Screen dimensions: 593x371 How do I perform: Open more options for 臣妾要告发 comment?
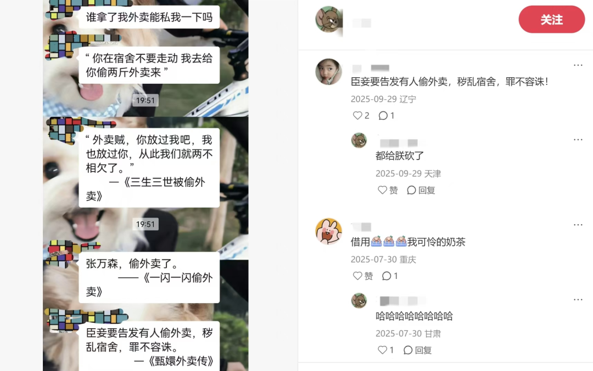[578, 65]
